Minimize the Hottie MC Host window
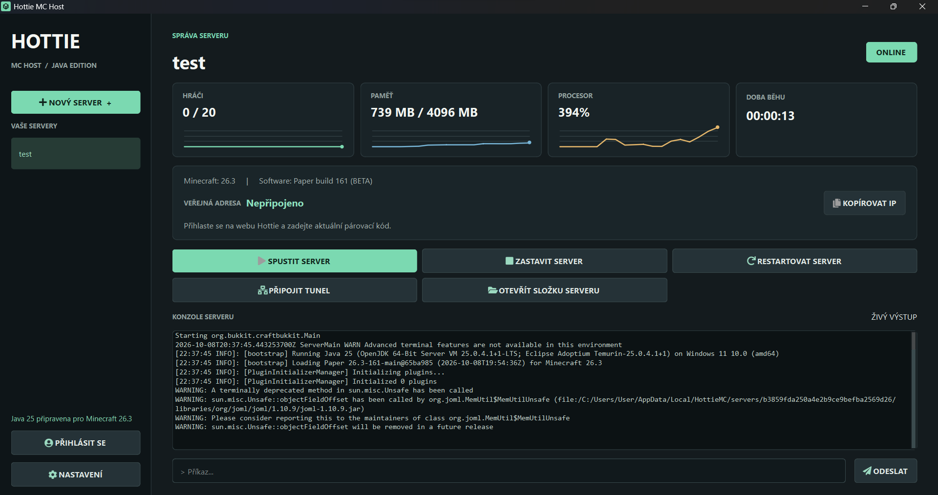 tap(865, 6)
